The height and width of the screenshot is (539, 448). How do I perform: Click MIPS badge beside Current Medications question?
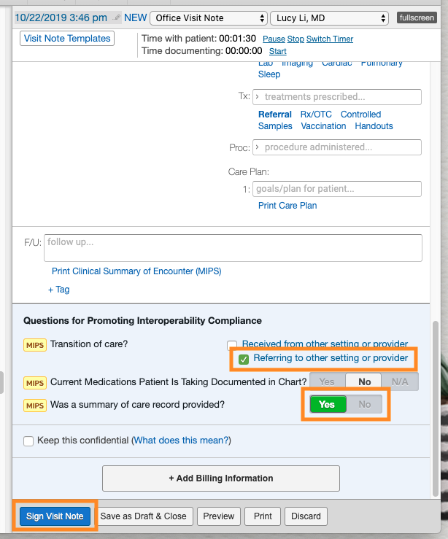[x=35, y=383]
